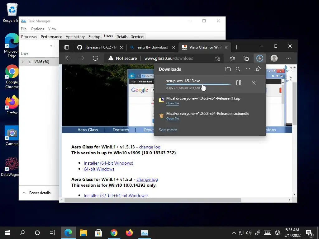
Task: Click User column header in Task Manager
Action: coord(24,54)
